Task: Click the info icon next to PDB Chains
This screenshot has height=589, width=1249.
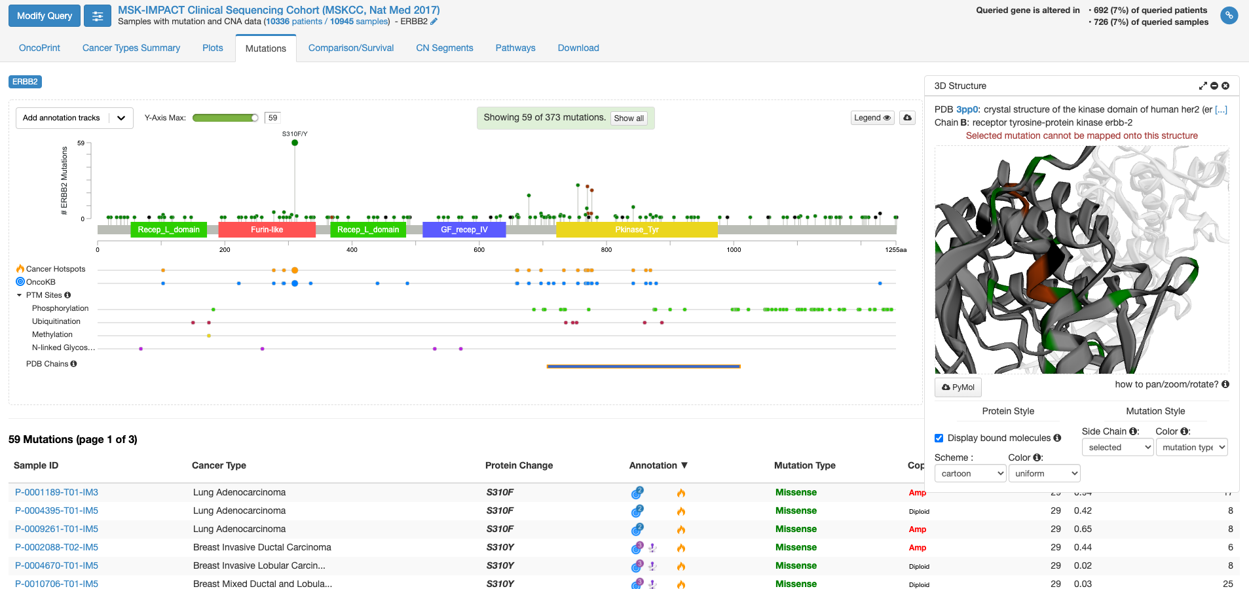Action: click(73, 364)
